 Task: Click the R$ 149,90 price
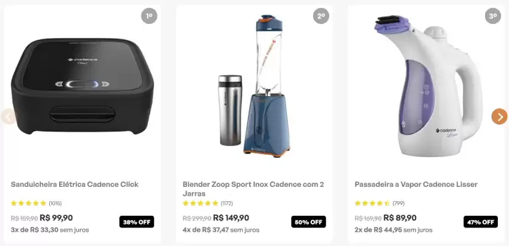pyautogui.click(x=231, y=218)
